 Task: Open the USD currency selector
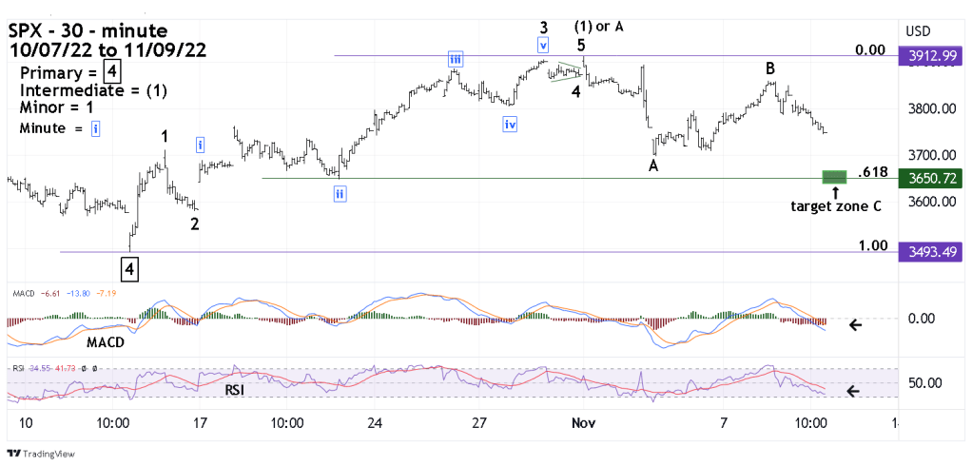(x=920, y=29)
